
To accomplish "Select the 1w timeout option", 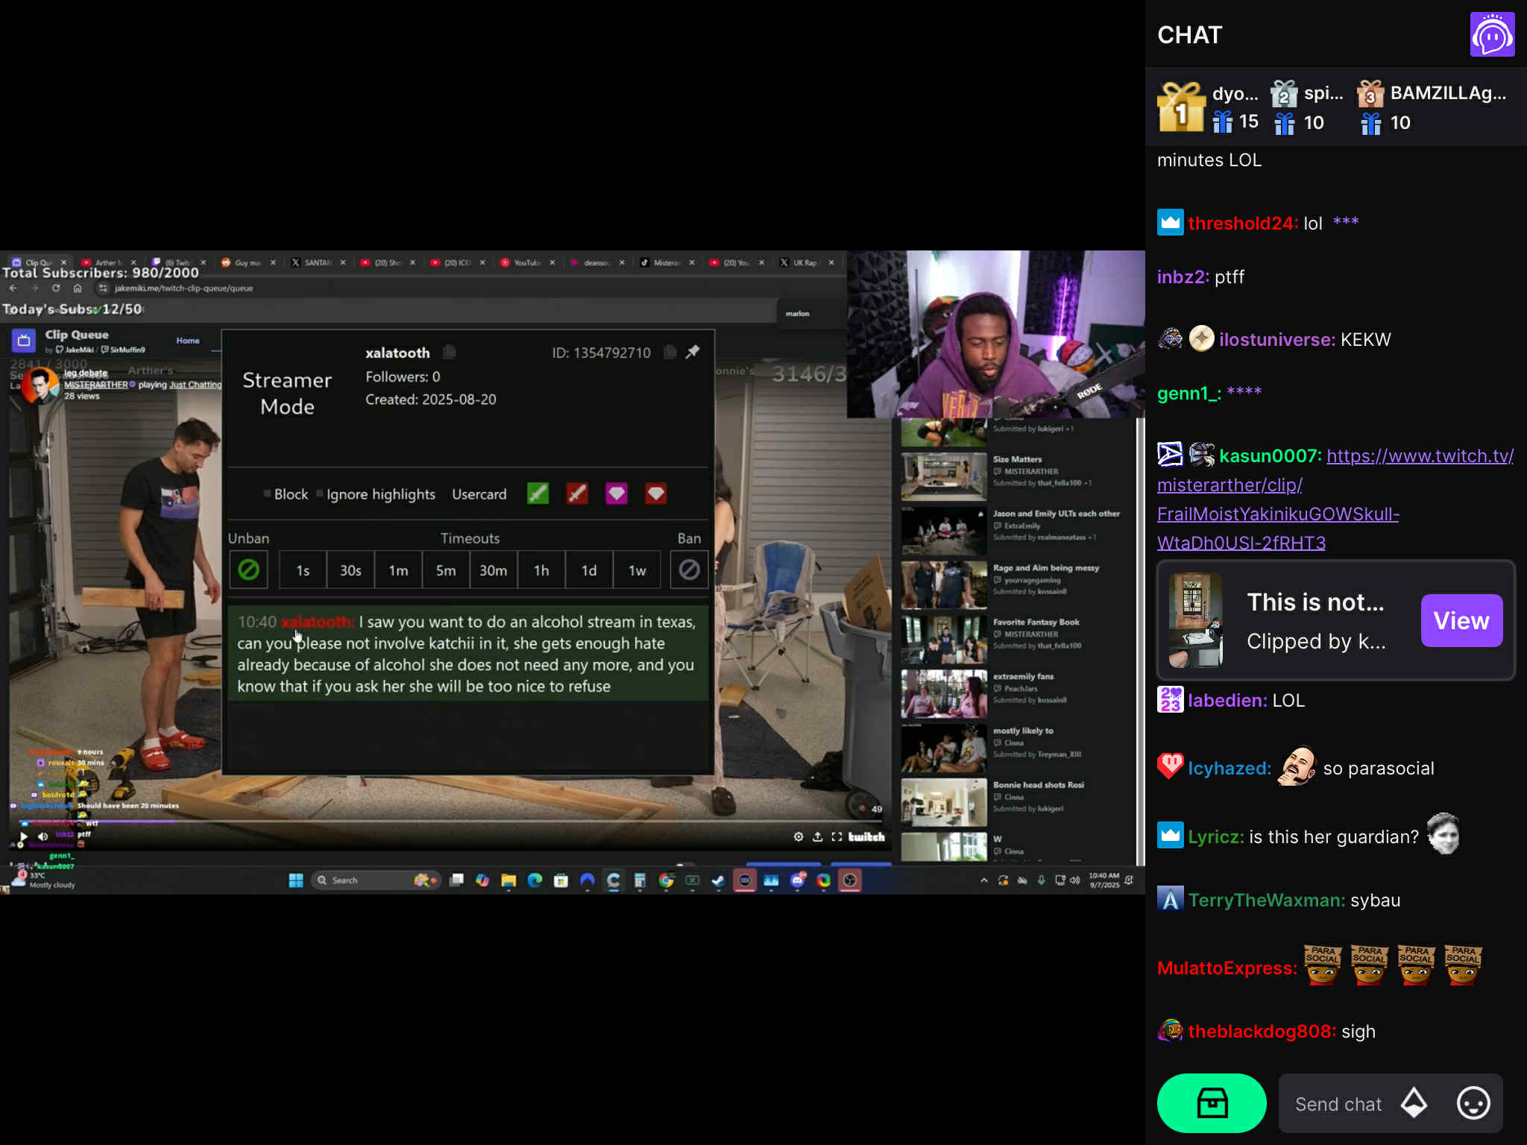I will tap(637, 570).
